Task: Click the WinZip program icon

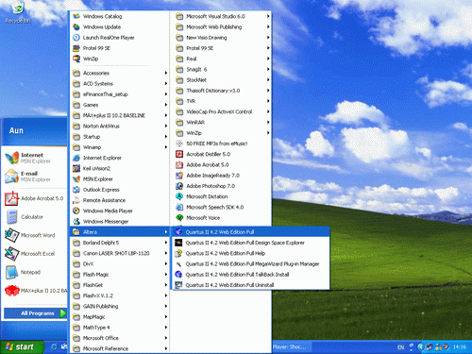Action: 76,59
